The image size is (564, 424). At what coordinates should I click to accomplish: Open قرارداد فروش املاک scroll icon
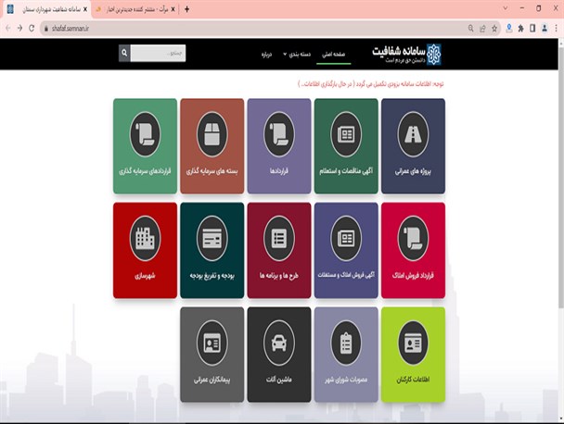tap(413, 239)
